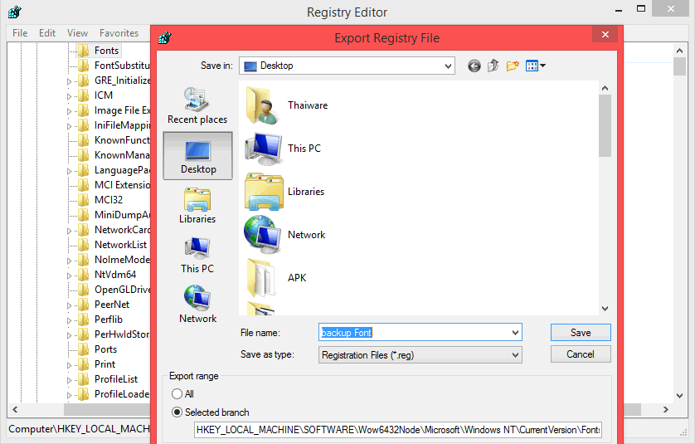Expand the ProfileList tree node
695x444 pixels.
[69, 380]
